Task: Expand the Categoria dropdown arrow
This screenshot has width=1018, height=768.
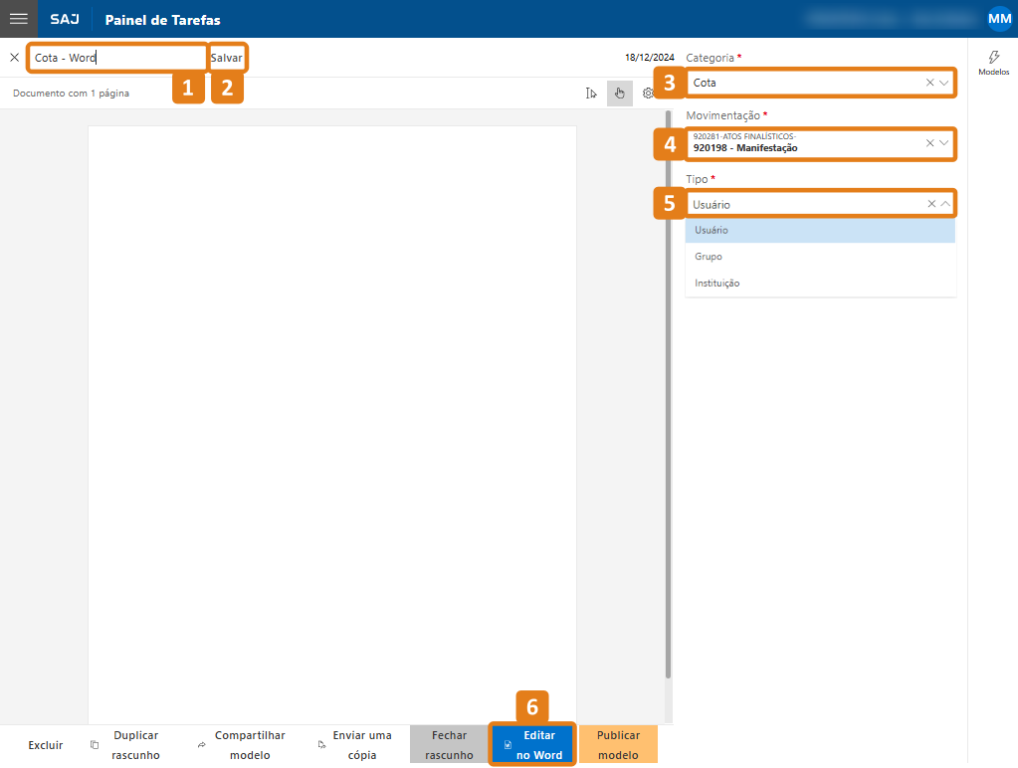Action: pos(944,83)
